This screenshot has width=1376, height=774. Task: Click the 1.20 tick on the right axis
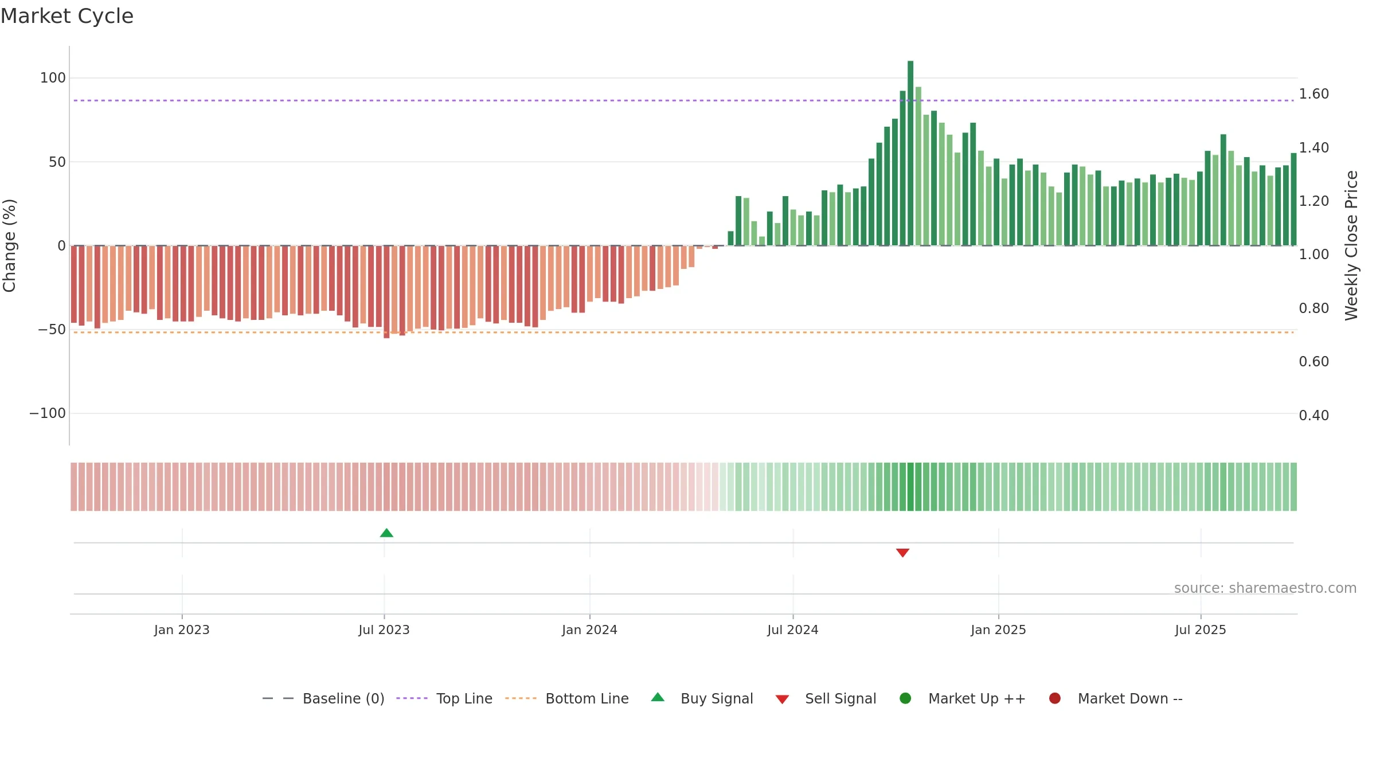pos(1314,201)
